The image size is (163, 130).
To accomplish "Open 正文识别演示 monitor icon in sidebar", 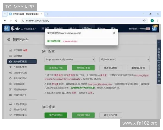I will 10,104.
